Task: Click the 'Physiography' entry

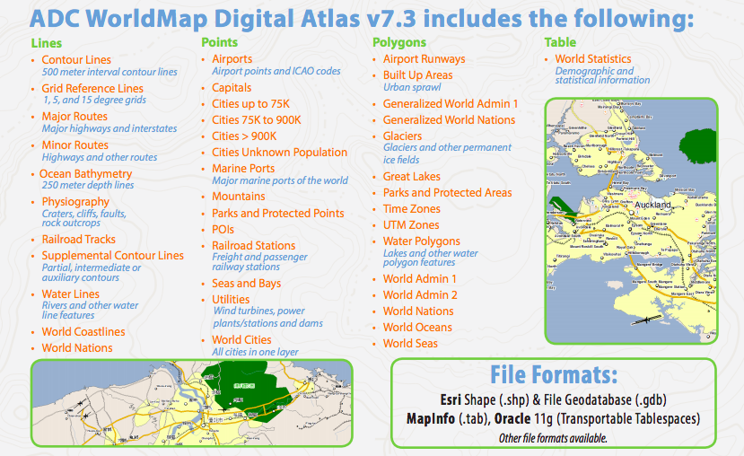Action: tap(75, 202)
